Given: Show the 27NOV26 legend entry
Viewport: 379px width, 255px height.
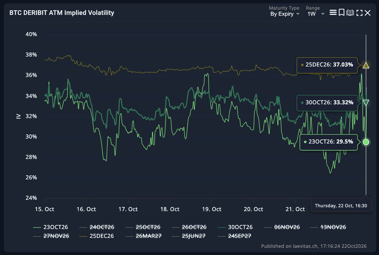Looking at the screenshot, I should (x=51, y=236).
